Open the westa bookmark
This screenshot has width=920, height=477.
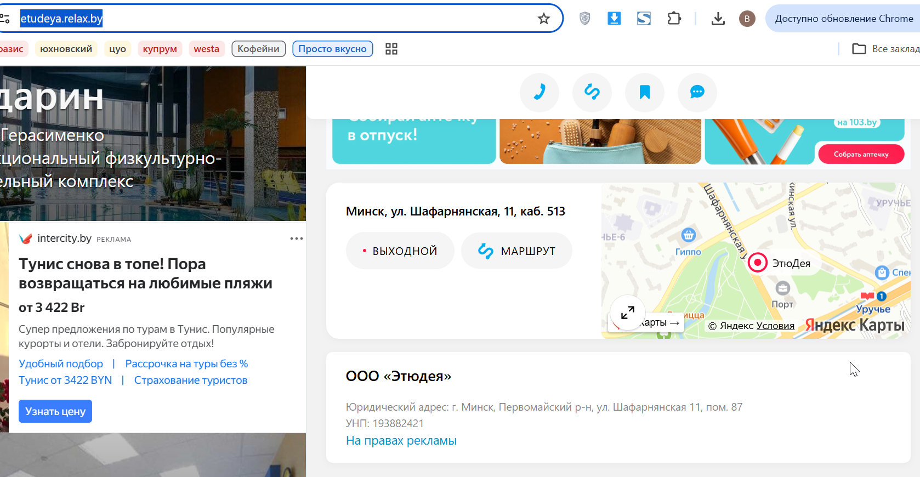click(x=207, y=49)
